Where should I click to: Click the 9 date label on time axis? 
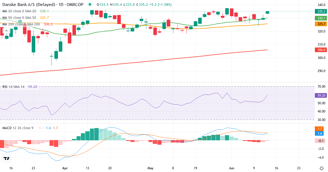[x=254, y=168]
